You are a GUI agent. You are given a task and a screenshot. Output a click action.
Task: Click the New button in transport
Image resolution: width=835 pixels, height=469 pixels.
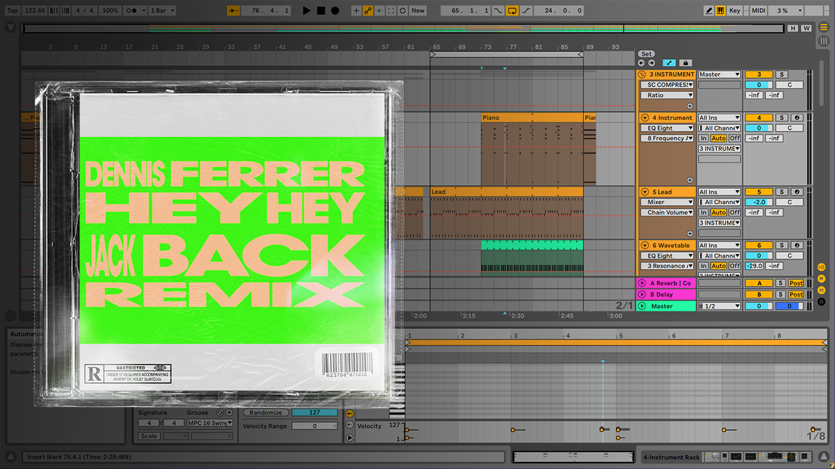coord(418,10)
